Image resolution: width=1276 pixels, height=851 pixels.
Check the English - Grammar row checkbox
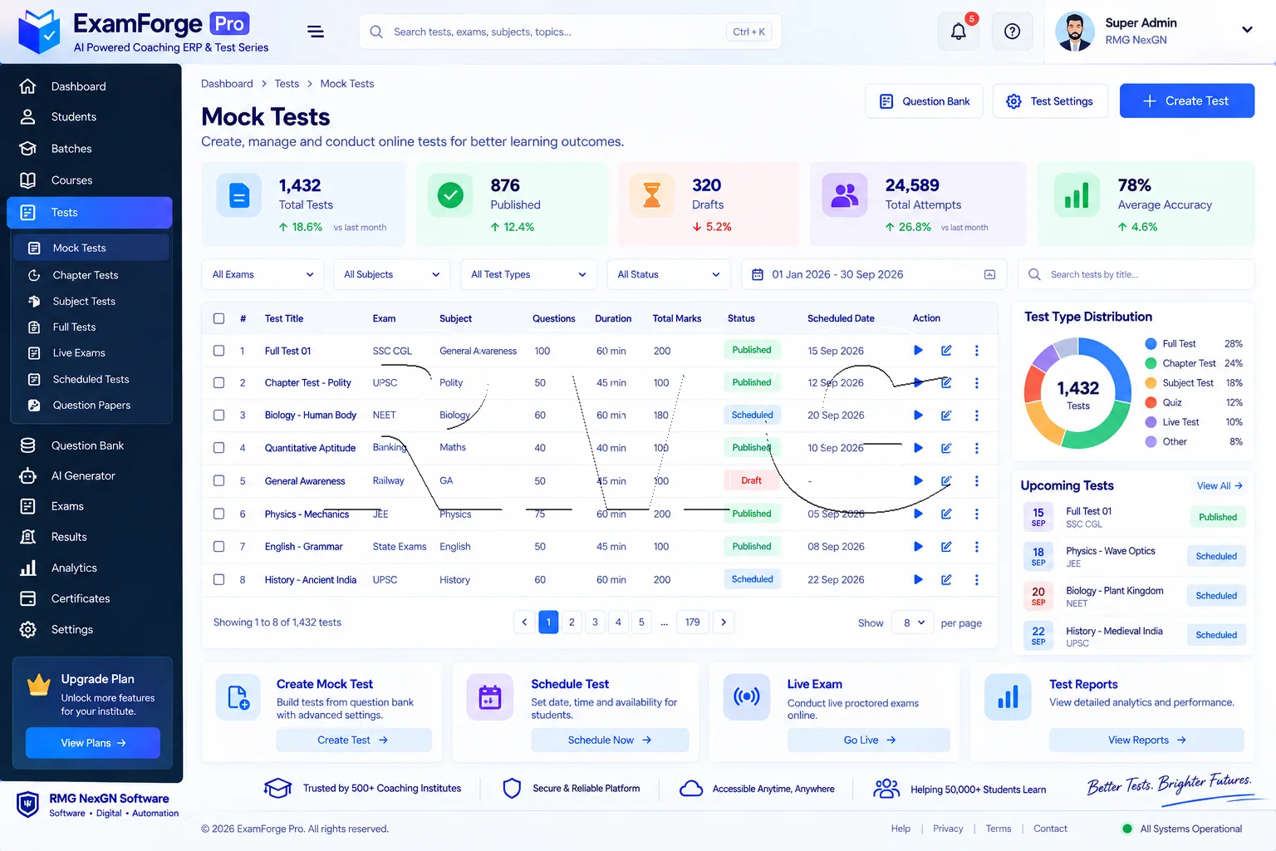[219, 547]
